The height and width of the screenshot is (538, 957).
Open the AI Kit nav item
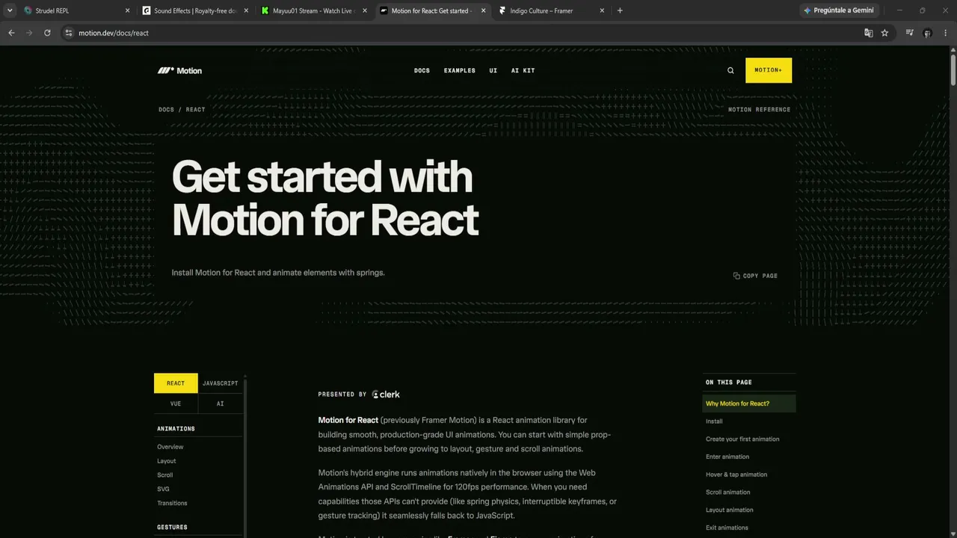[523, 70]
